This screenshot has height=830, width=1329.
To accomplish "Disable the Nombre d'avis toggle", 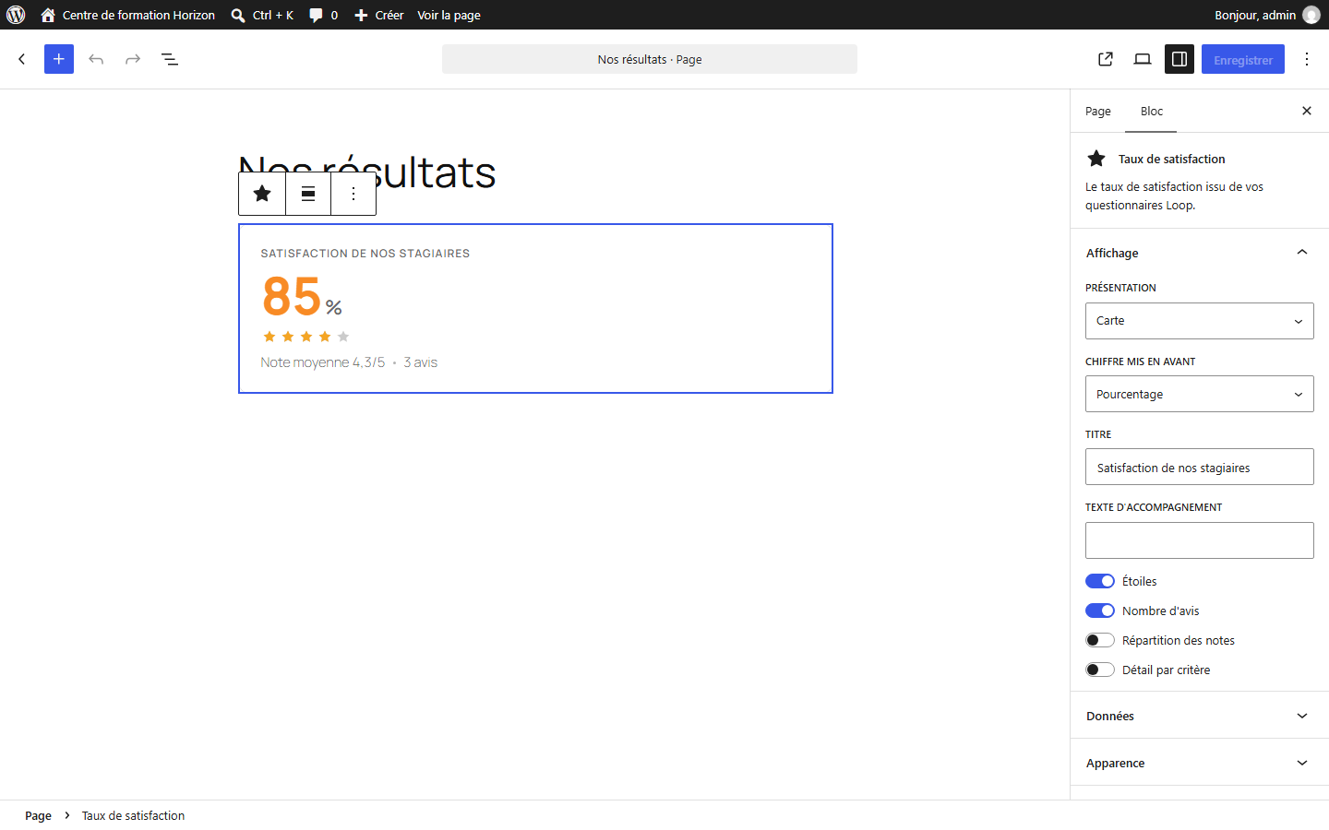I will [1100, 611].
